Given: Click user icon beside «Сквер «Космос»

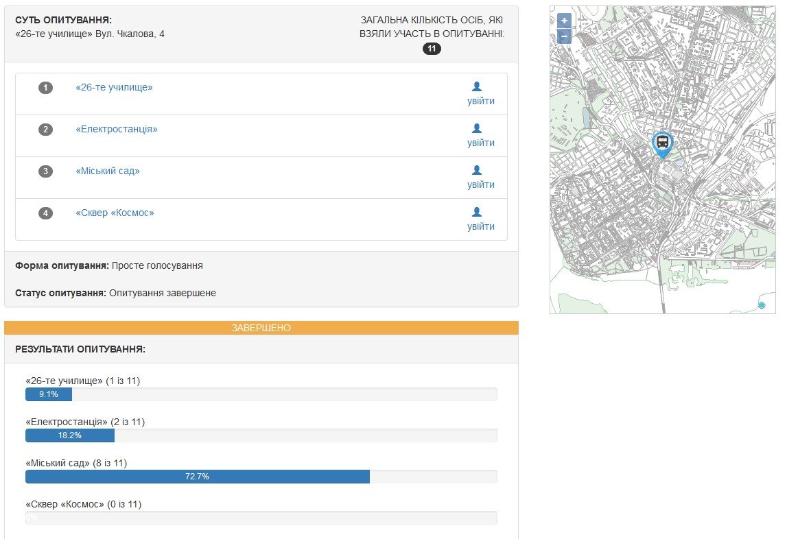Looking at the screenshot, I should pos(477,212).
